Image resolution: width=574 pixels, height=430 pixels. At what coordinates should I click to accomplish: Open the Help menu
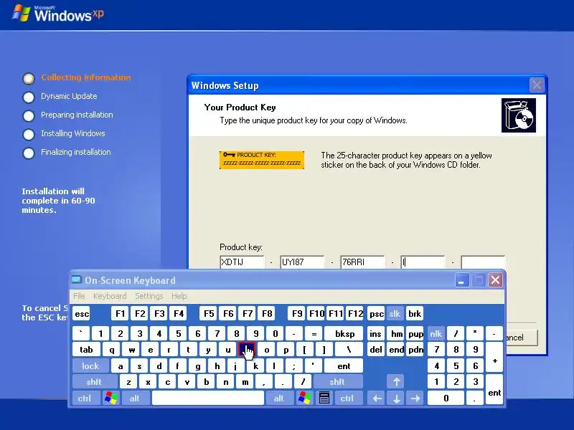click(179, 296)
